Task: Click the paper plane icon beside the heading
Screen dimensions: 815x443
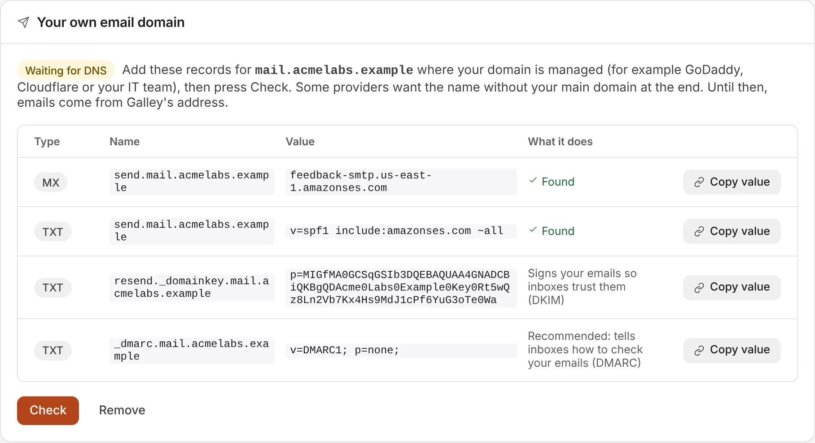Action: click(x=23, y=22)
